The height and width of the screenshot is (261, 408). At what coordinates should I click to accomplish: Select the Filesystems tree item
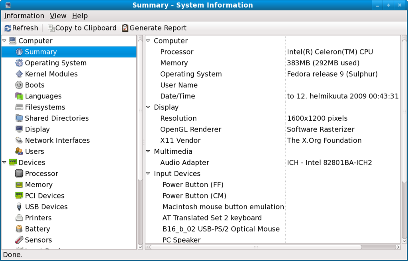point(45,107)
